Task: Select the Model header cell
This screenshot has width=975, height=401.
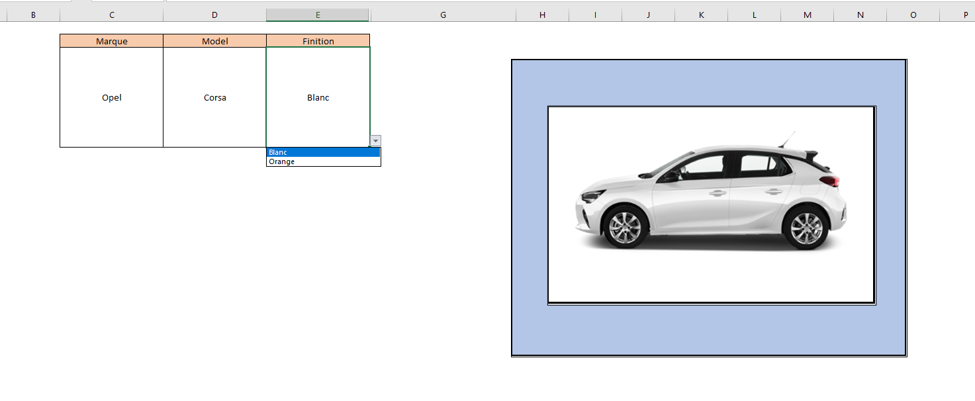Action: (215, 41)
